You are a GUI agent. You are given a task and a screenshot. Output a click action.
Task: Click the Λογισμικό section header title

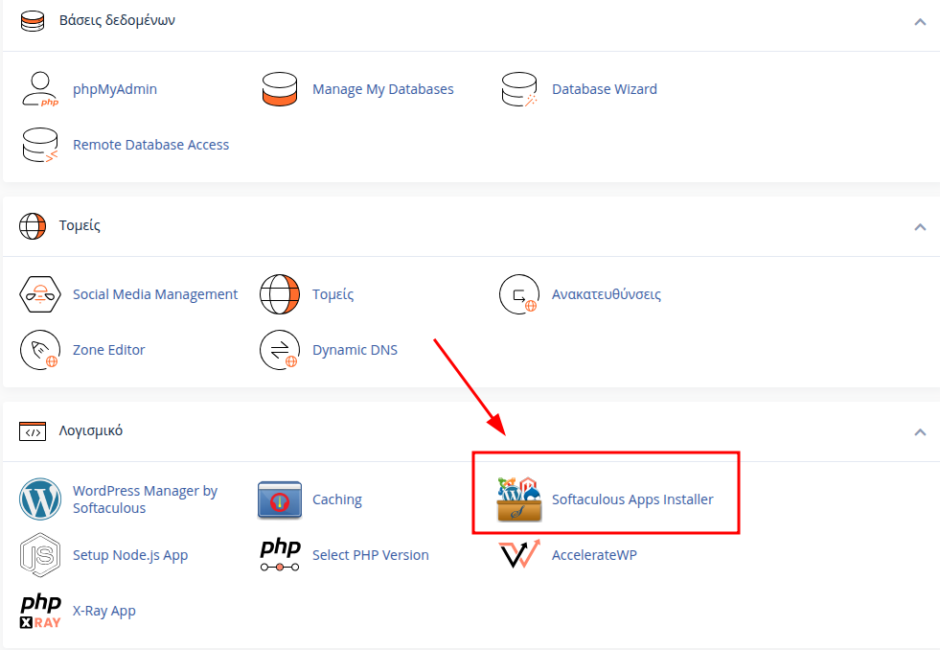(x=98, y=430)
